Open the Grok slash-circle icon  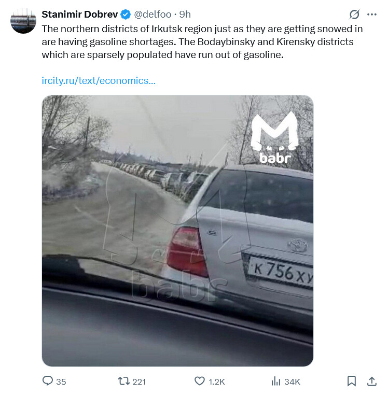pos(354,15)
